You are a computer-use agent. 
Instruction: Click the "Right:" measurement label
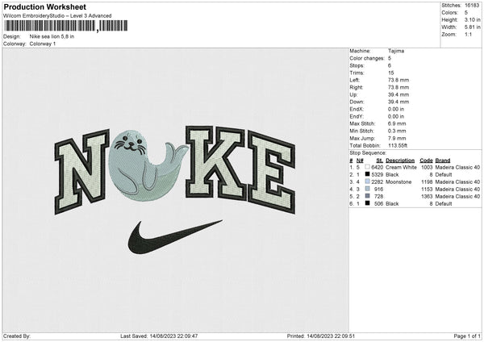(357, 87)
